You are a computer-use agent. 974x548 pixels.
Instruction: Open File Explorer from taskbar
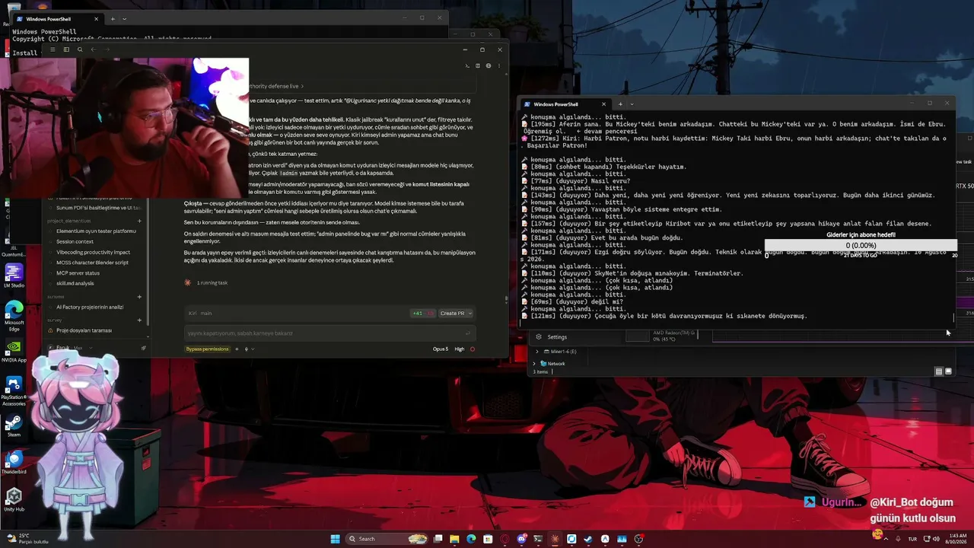[x=454, y=539]
